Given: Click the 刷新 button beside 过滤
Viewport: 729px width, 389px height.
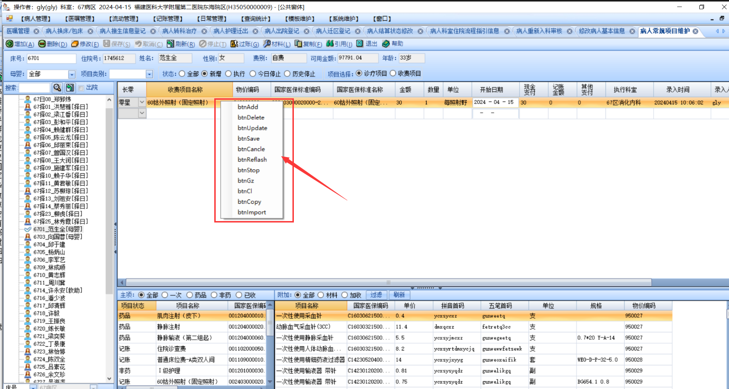Looking at the screenshot, I should click(399, 295).
